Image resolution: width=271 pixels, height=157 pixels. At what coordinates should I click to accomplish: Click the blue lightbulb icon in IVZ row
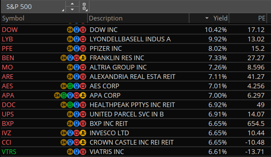[x=70, y=133]
